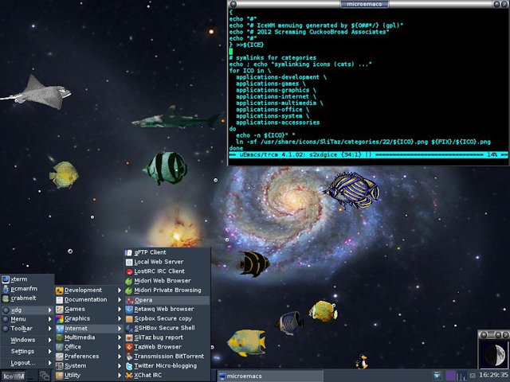
Task: Click the Utility category icon
Action: click(x=59, y=375)
